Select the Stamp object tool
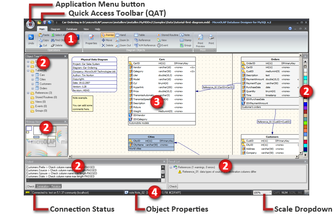333x214 pixels. [186, 40]
